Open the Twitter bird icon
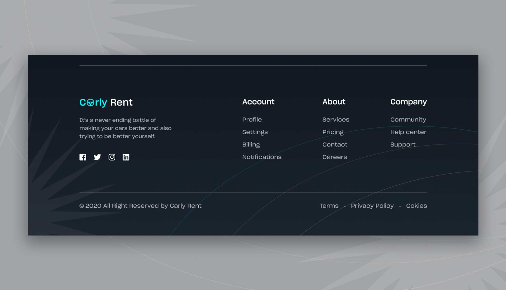This screenshot has width=506, height=290. click(x=97, y=157)
